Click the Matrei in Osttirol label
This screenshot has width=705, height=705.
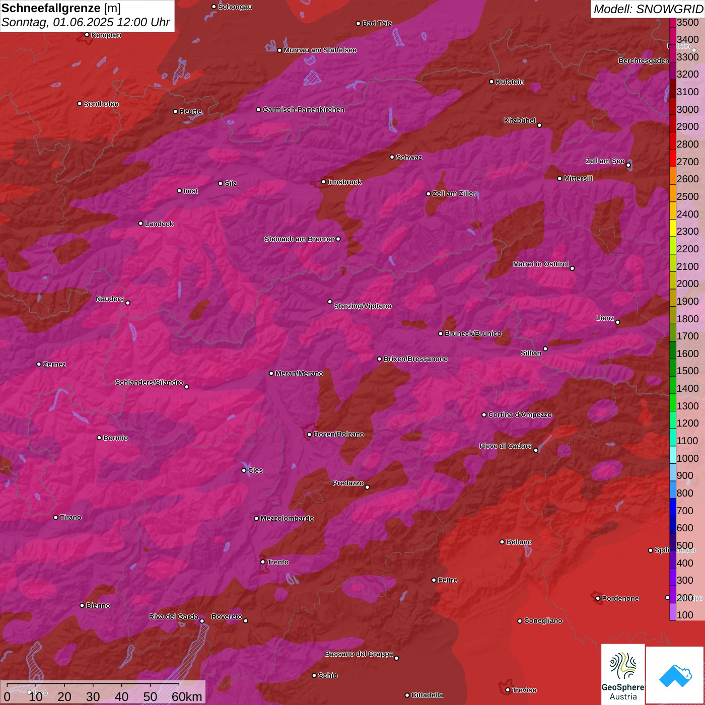(x=541, y=264)
